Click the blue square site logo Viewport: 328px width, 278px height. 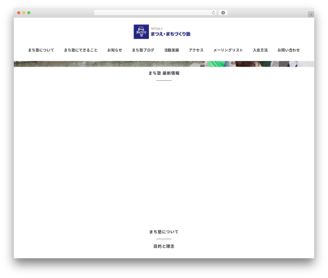click(141, 32)
